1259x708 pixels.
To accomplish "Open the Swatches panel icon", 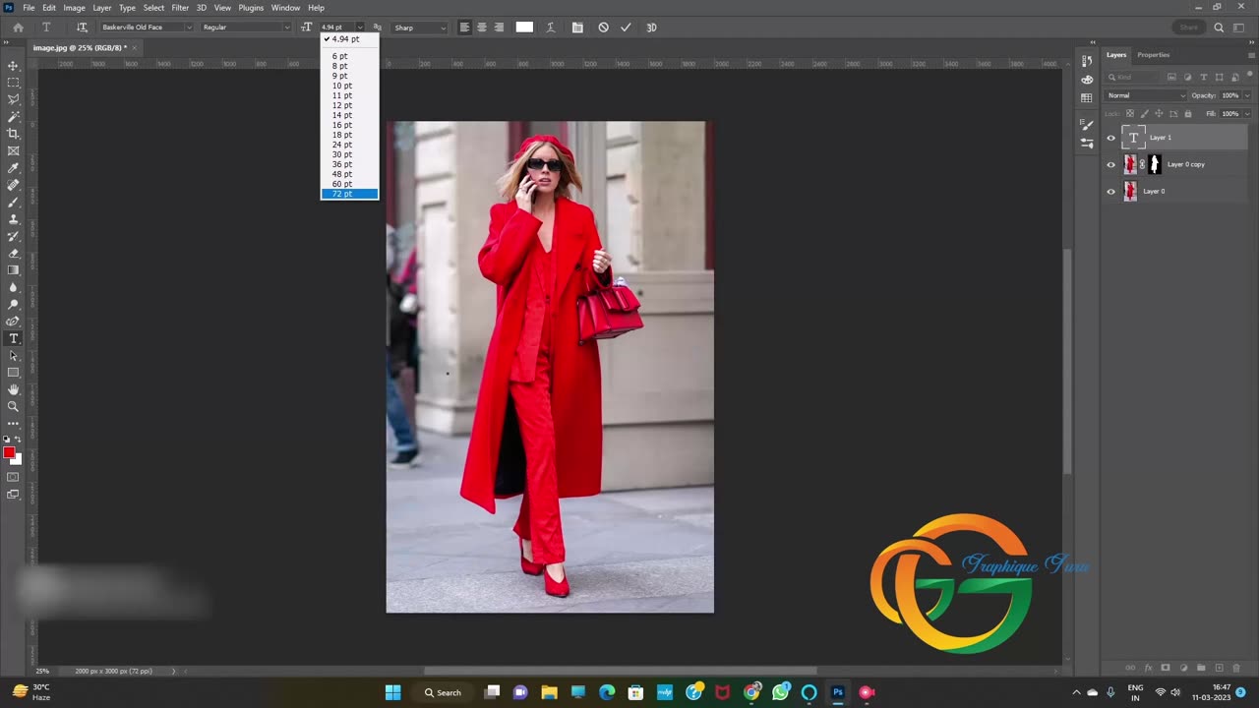I will coord(1086,98).
